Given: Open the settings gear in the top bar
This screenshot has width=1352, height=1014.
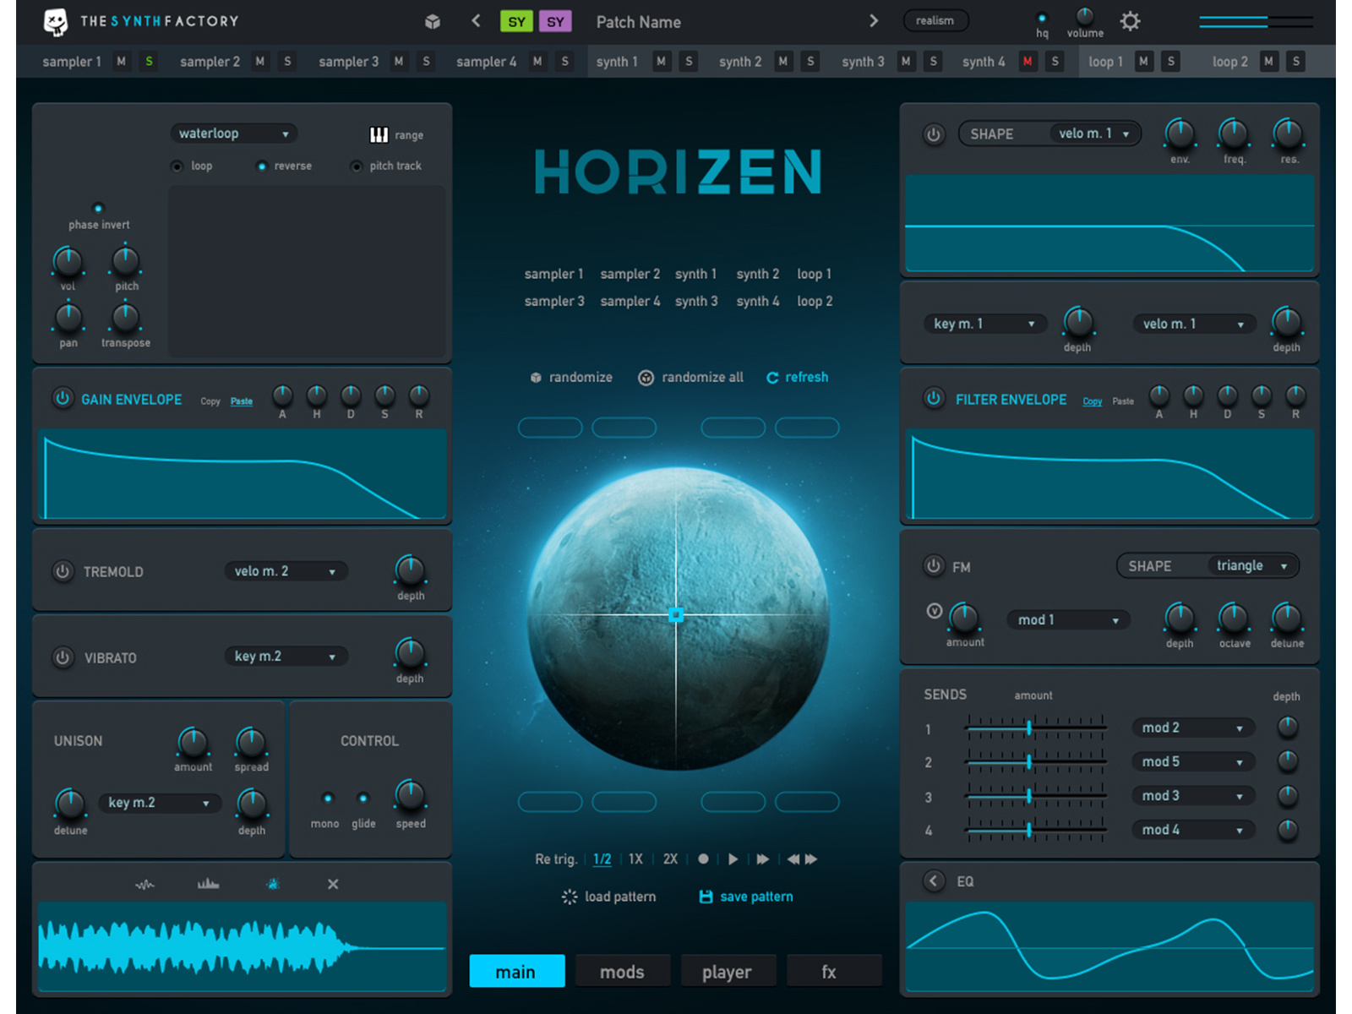Looking at the screenshot, I should (x=1130, y=22).
